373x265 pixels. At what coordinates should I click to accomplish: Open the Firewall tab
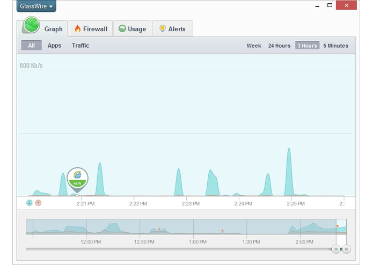pos(91,29)
